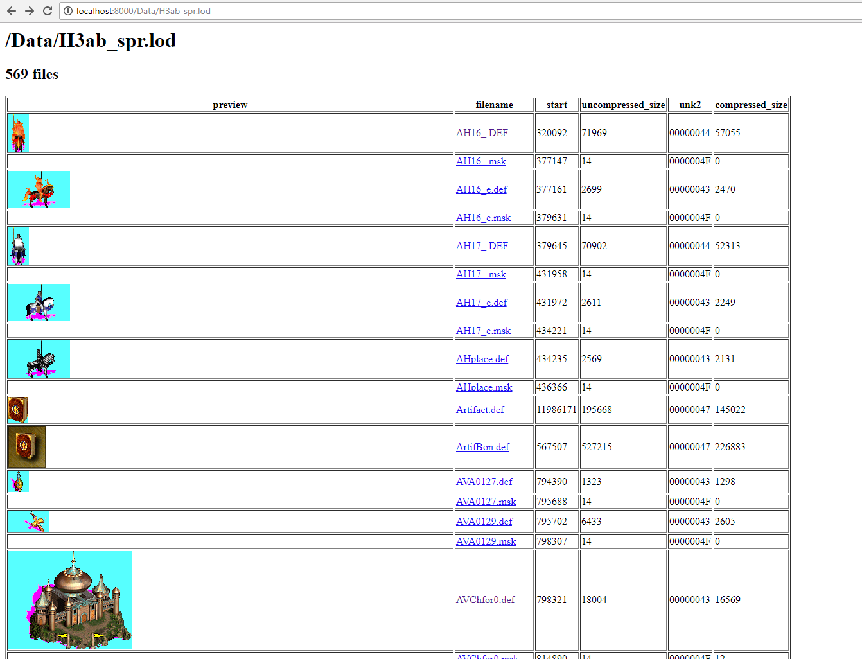Click the preview column header
This screenshot has width=862, height=659.
click(x=230, y=105)
